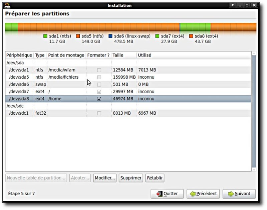Click the green arrow icon on Suivant
This screenshot has width=267, height=210.
[231, 194]
